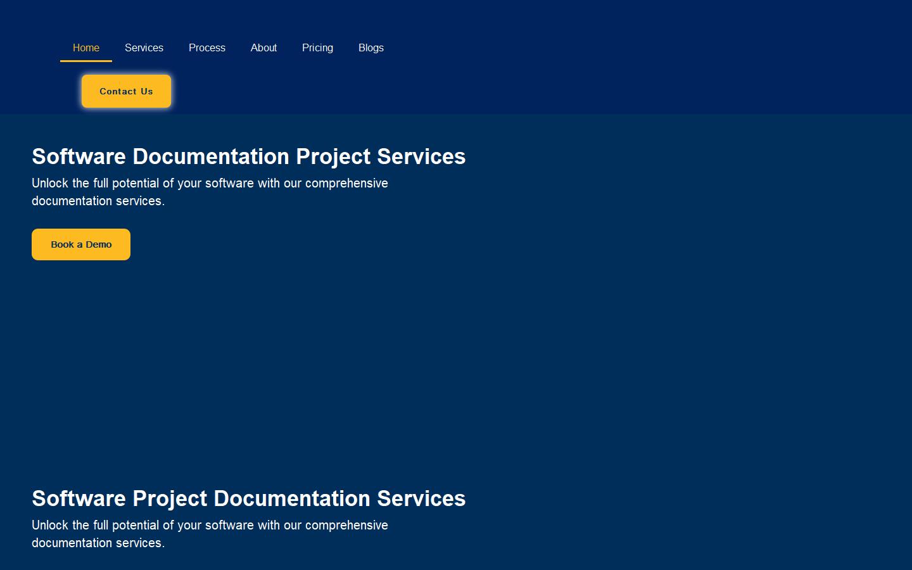912x570 pixels.
Task: Open the Home nav link
Action: (86, 48)
